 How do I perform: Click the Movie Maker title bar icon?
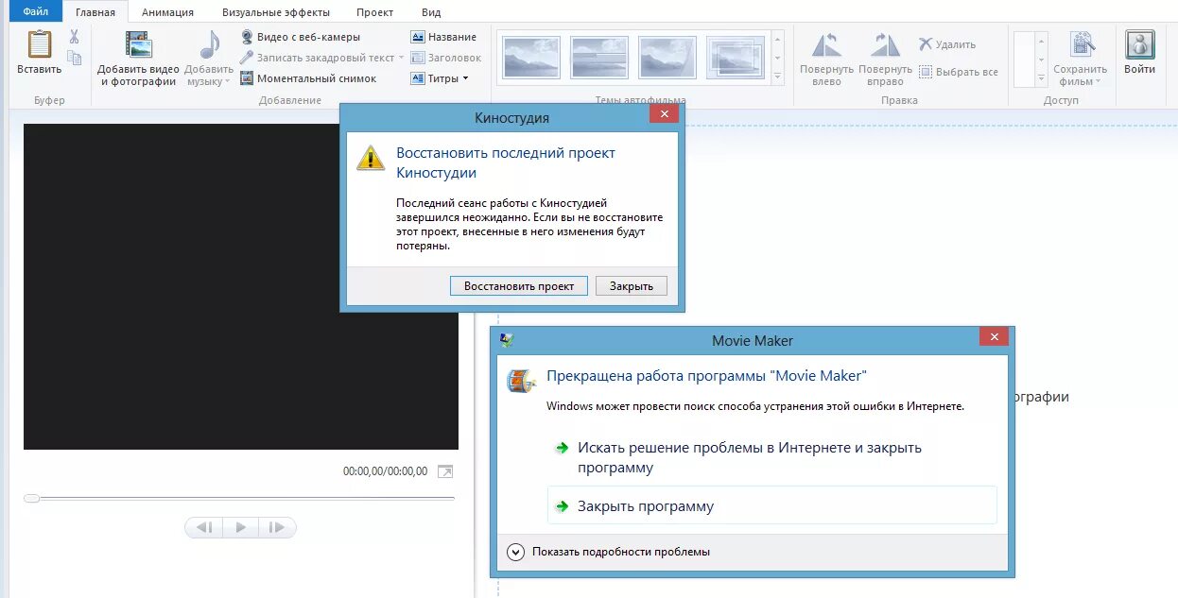(x=507, y=340)
